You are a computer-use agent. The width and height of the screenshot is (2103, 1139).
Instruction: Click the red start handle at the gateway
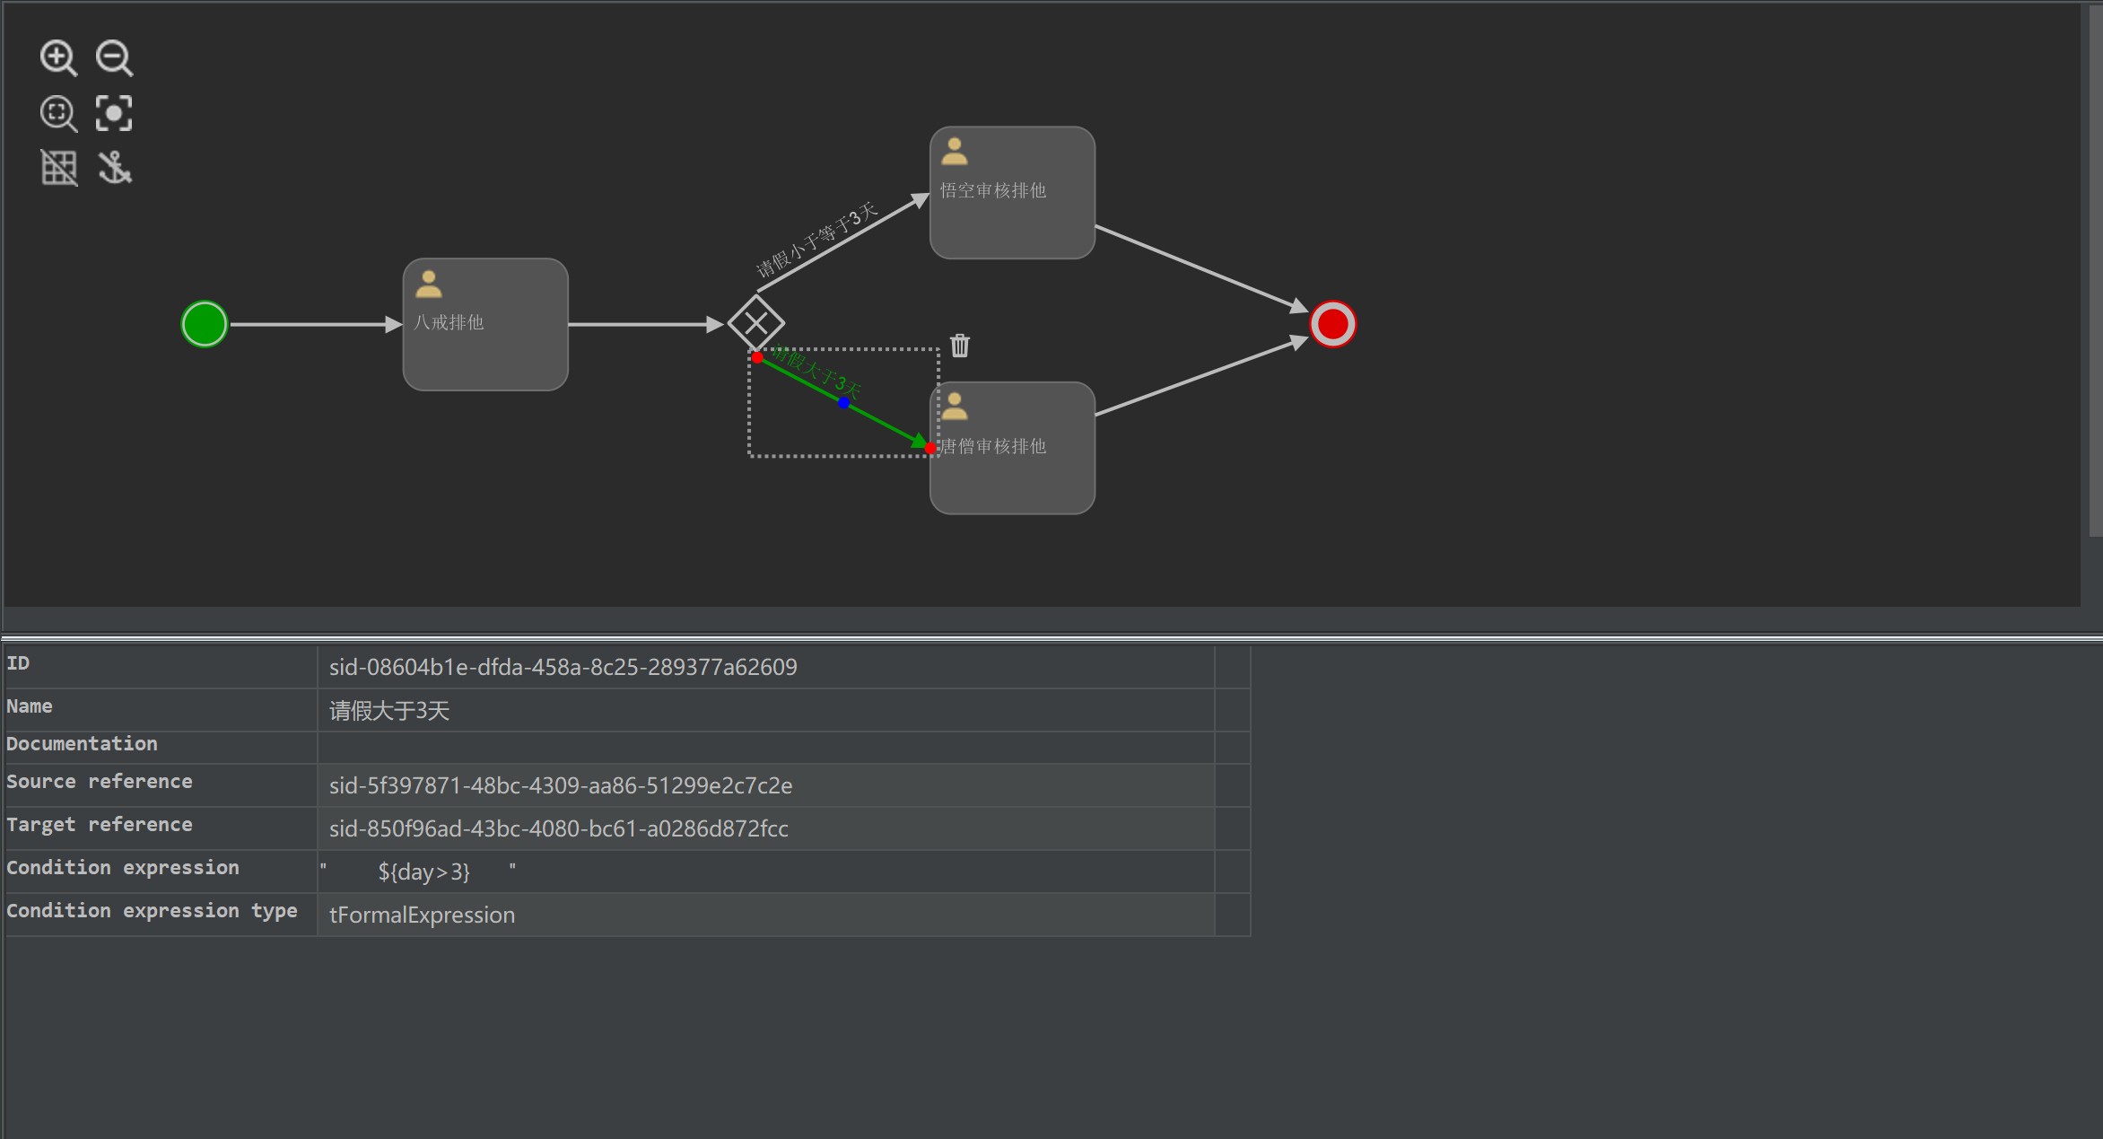coord(757,357)
